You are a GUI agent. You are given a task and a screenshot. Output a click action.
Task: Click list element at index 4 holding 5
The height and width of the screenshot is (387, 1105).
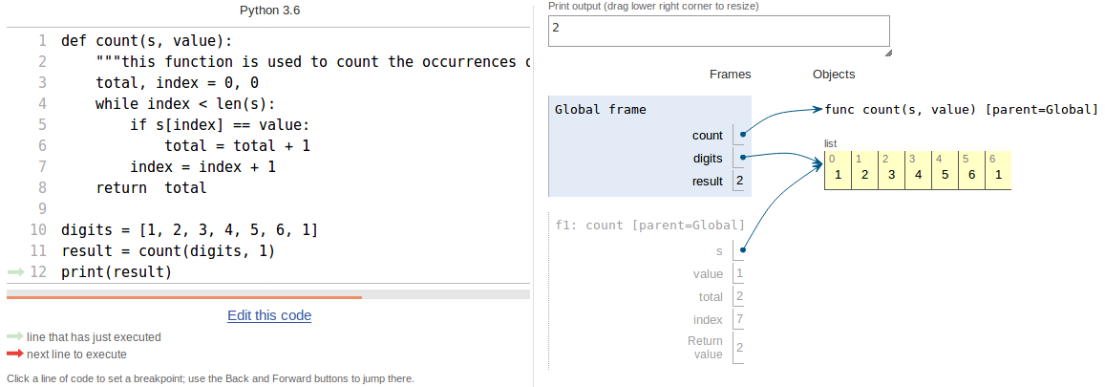[x=946, y=169]
